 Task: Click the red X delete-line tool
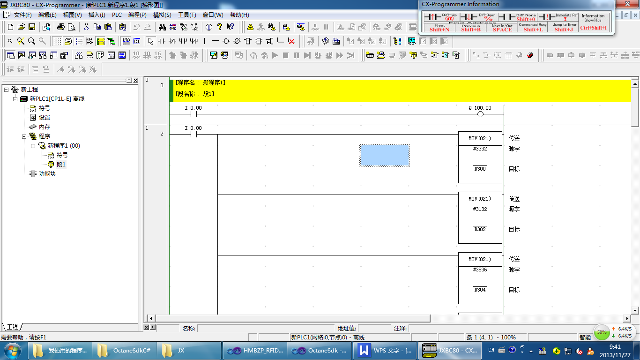coord(291,41)
